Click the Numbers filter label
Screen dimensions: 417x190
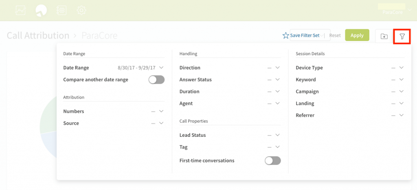74,111
